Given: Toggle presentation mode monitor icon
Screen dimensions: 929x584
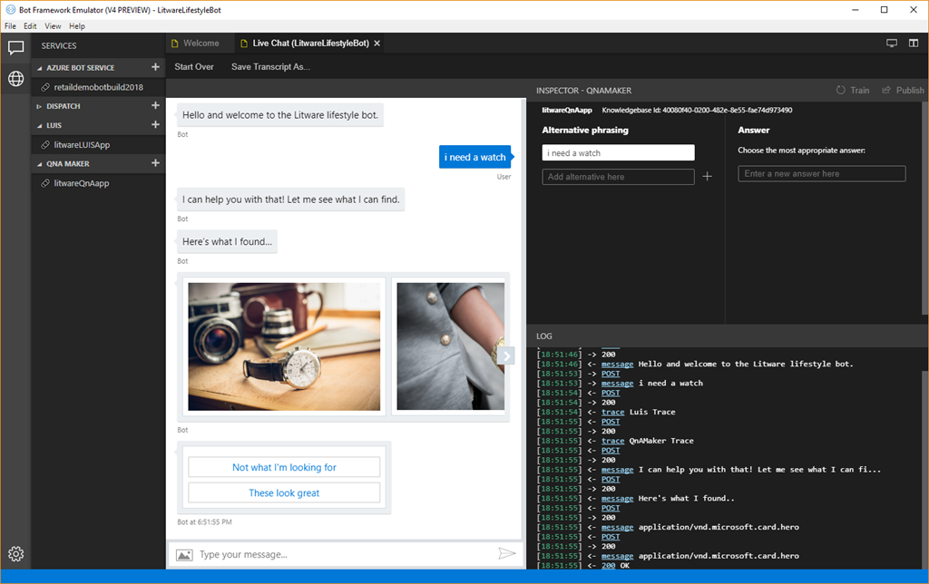Looking at the screenshot, I should (892, 43).
